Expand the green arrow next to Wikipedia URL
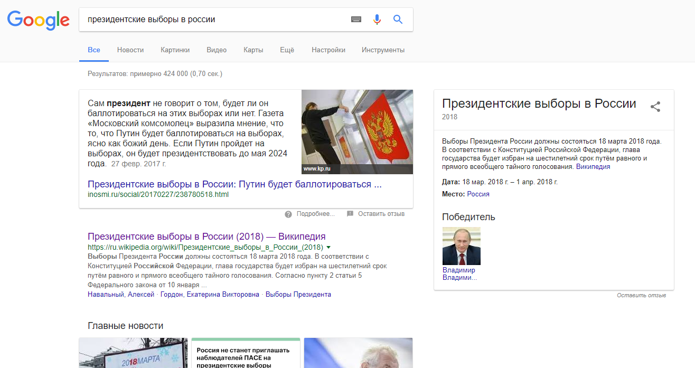695x368 pixels. click(328, 247)
